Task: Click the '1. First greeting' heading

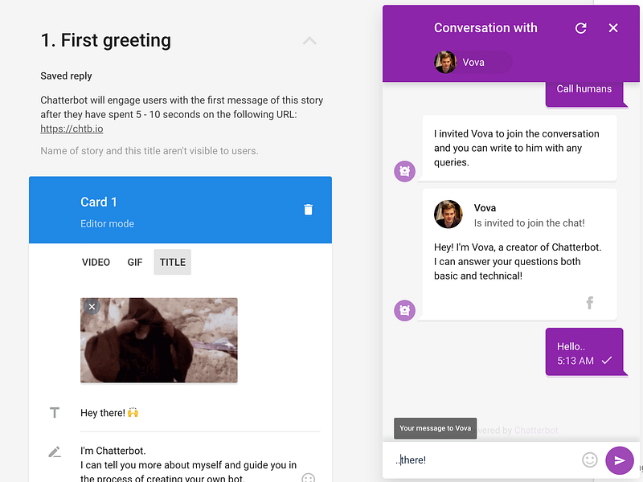Action: 106,40
